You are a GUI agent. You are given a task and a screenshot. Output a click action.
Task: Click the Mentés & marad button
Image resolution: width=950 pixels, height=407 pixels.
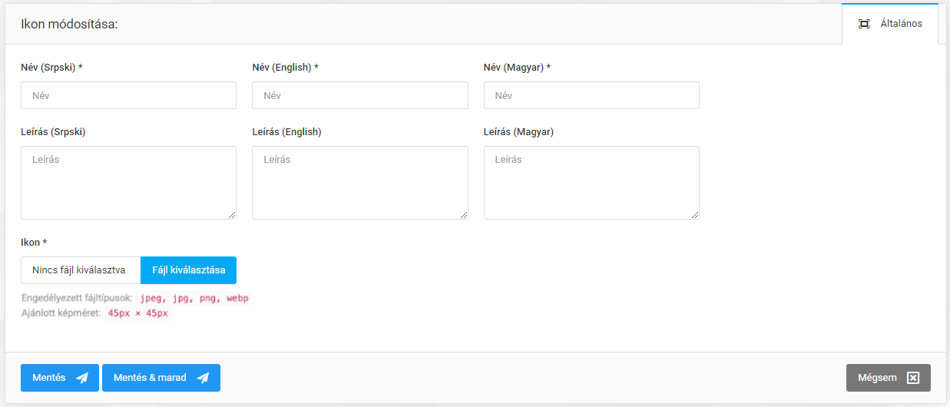161,378
